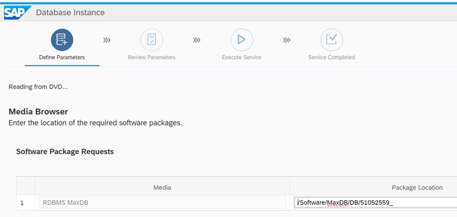The image size is (457, 217).
Task: Click 'Enter the location of the required software packages.'
Action: click(x=95, y=123)
